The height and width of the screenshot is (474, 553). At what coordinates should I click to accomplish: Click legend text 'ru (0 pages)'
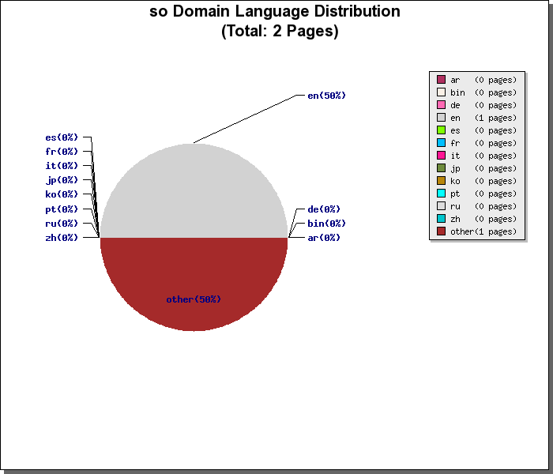tap(483, 206)
